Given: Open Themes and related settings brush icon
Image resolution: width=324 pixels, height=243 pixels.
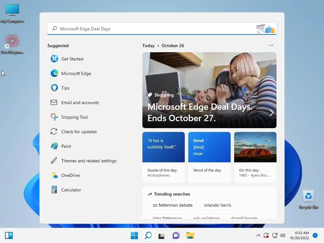Looking at the screenshot, I should coord(54,161).
